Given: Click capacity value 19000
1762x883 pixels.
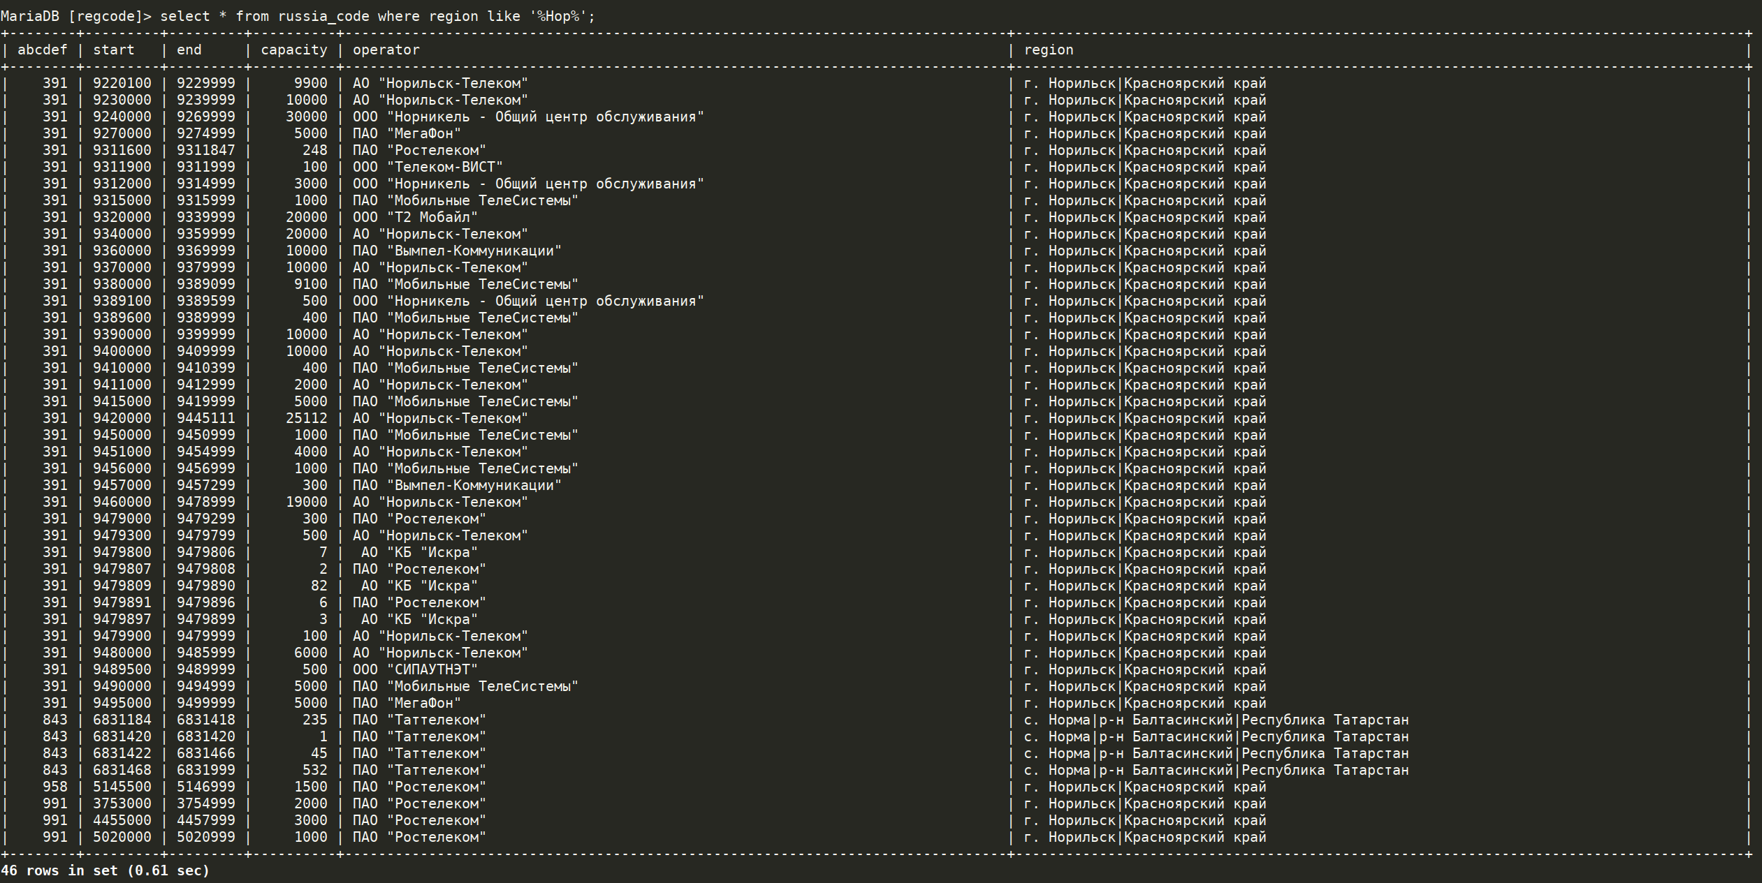Looking at the screenshot, I should point(307,502).
